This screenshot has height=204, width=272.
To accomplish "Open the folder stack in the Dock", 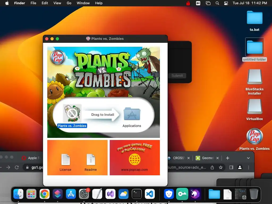I will [214, 194].
